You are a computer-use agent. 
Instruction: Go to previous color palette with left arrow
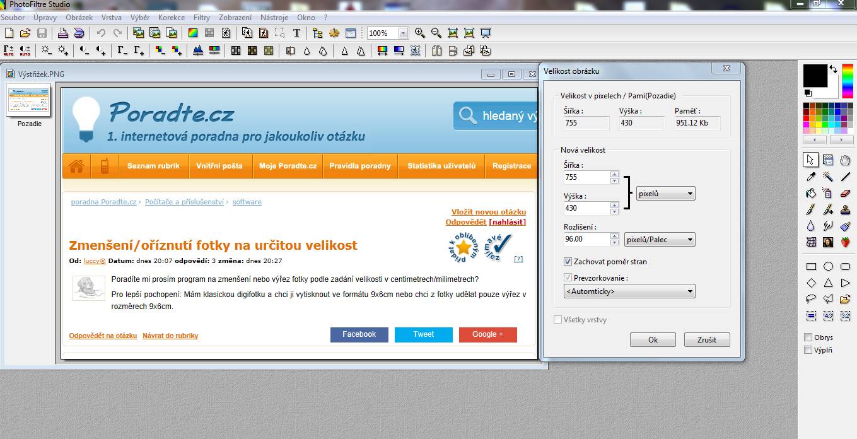tap(814, 140)
